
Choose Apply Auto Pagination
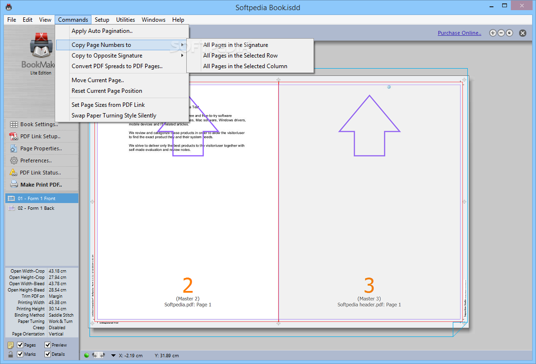point(122,31)
